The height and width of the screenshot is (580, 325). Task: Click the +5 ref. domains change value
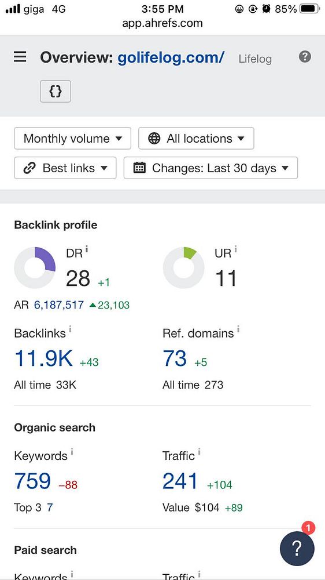click(201, 362)
